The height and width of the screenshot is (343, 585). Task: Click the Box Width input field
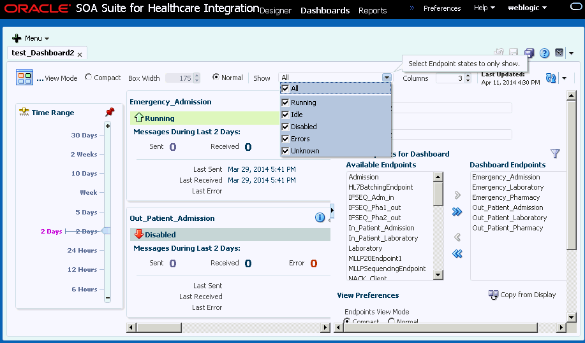(179, 78)
